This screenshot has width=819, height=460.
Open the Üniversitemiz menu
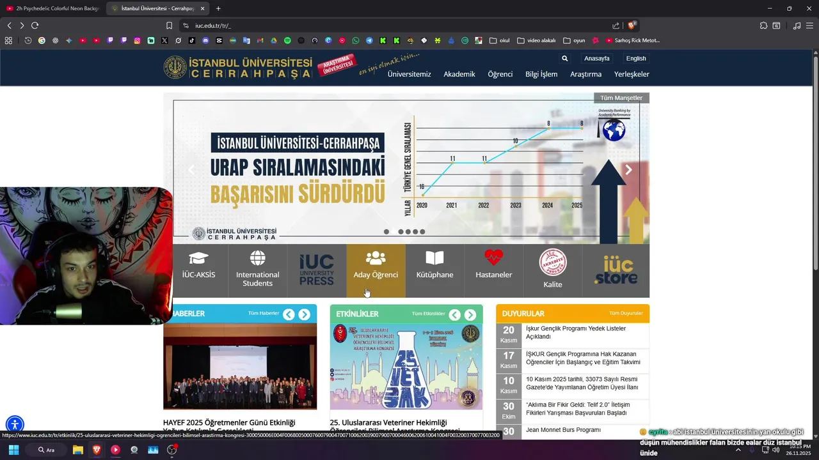point(409,74)
